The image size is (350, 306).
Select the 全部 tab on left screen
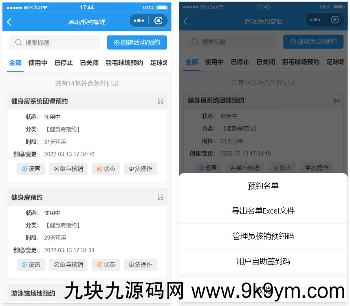pyautogui.click(x=15, y=63)
